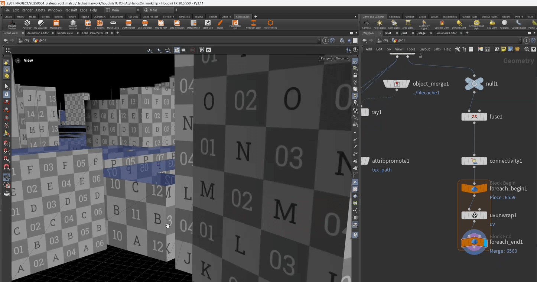Toggle the network editor display eye option

click(x=534, y=49)
